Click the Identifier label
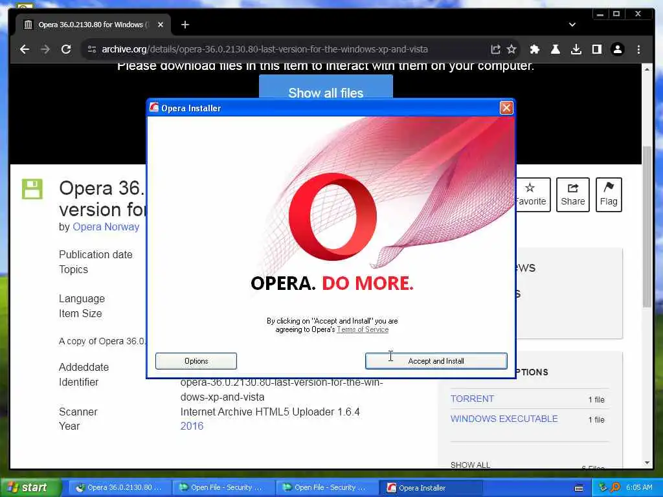This screenshot has width=663, height=497. tap(78, 382)
